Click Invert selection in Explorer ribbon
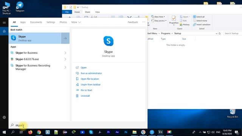Image resolution: width=242 pixels, height=136 pixels. point(202,25)
